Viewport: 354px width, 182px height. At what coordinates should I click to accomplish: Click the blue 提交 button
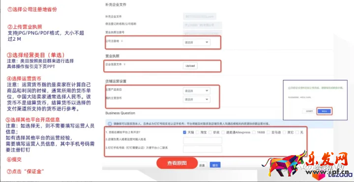tap(215, 165)
